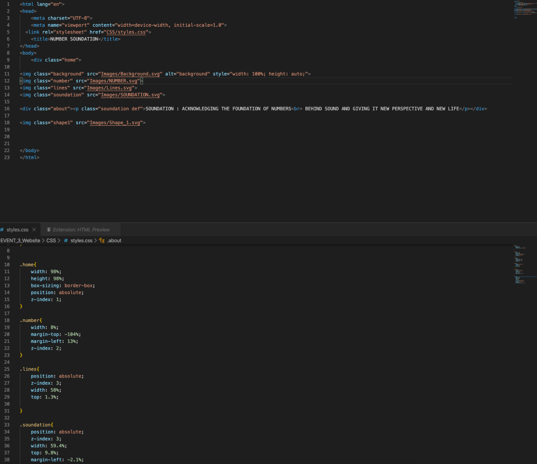Expand the CSS folder breadcrumb

point(51,241)
